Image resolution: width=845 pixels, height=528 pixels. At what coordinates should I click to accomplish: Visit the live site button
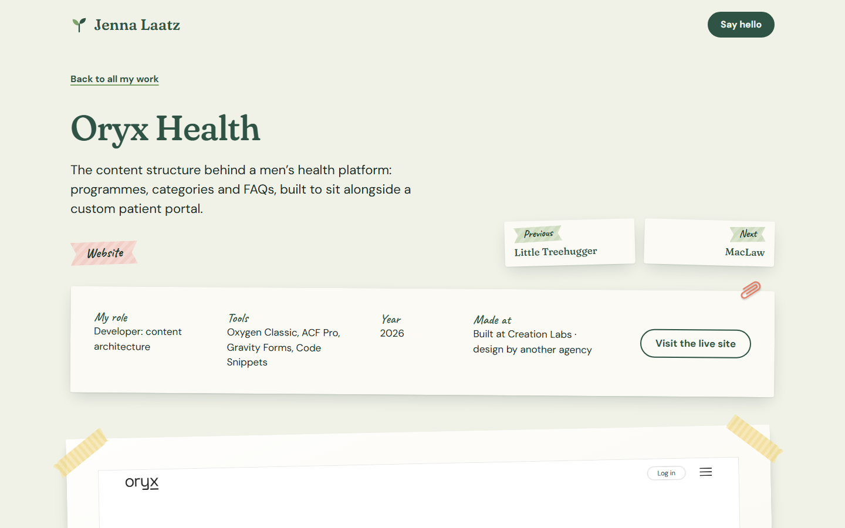tap(695, 344)
